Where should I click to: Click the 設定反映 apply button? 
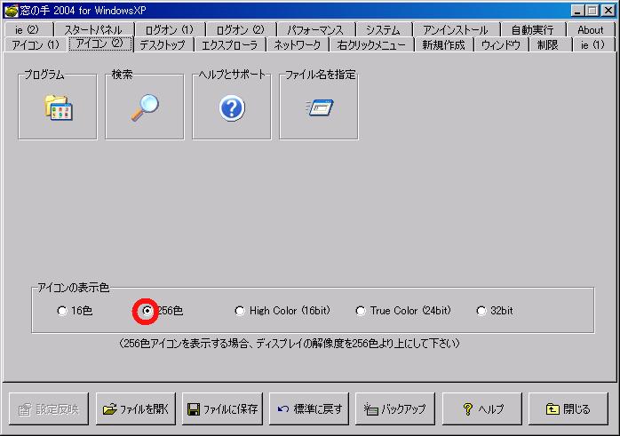pyautogui.click(x=49, y=408)
